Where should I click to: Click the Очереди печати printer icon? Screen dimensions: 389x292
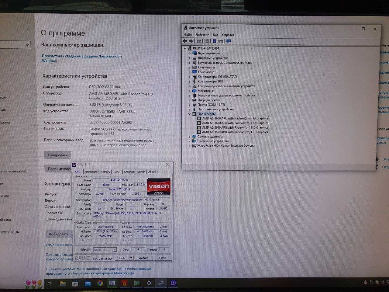(194, 100)
